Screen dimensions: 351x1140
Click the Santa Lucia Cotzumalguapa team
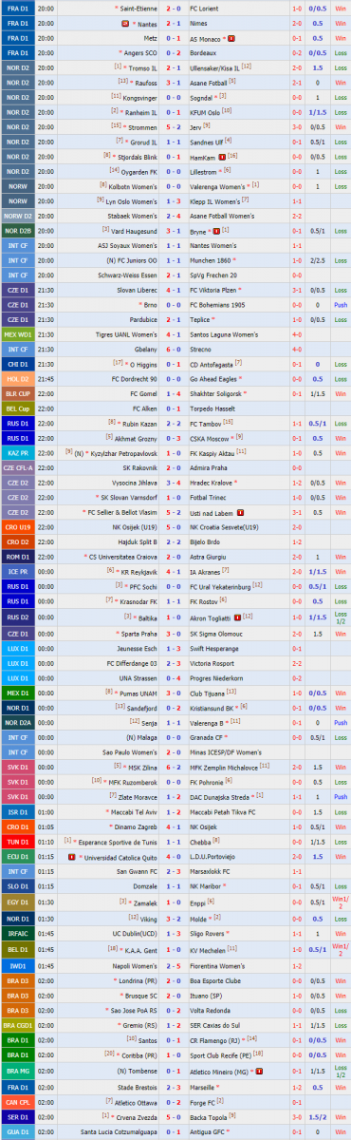click(x=119, y=1132)
